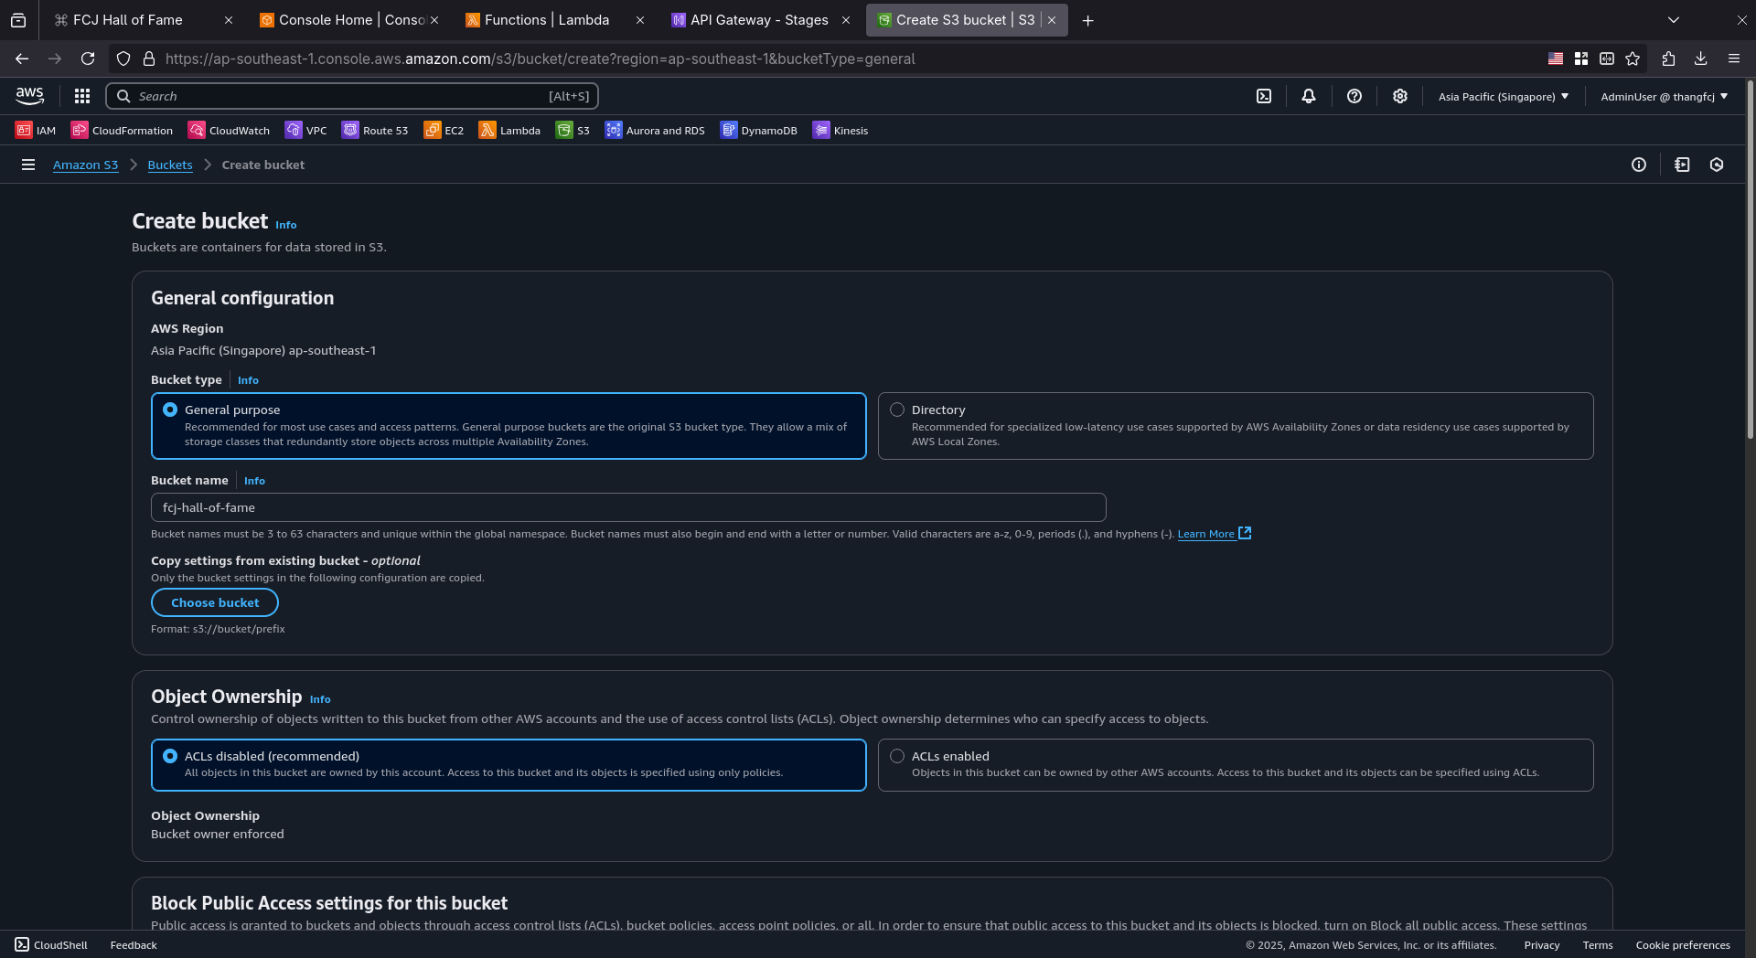Viewport: 1756px width, 958px height.
Task: Open the Asia Pacific (Singapore) region dropdown
Action: [1504, 96]
